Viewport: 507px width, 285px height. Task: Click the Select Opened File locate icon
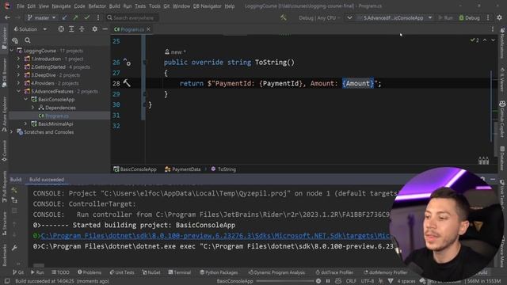[61, 29]
